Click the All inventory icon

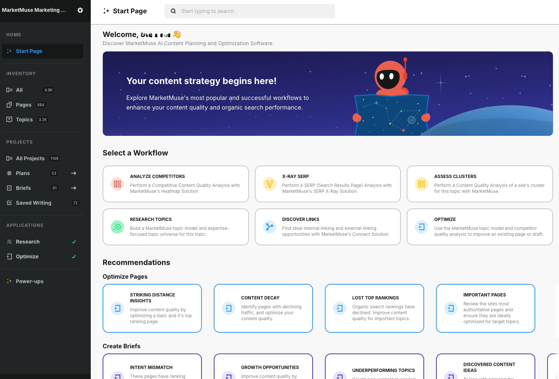9,90
